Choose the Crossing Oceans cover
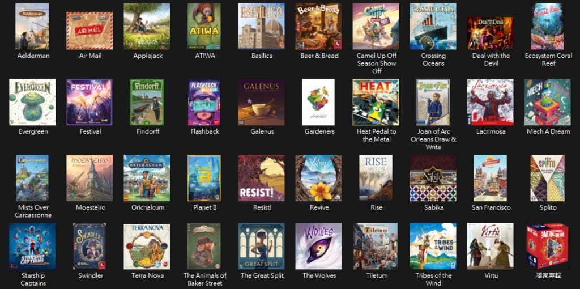This screenshot has width=580, height=289. pos(433,27)
